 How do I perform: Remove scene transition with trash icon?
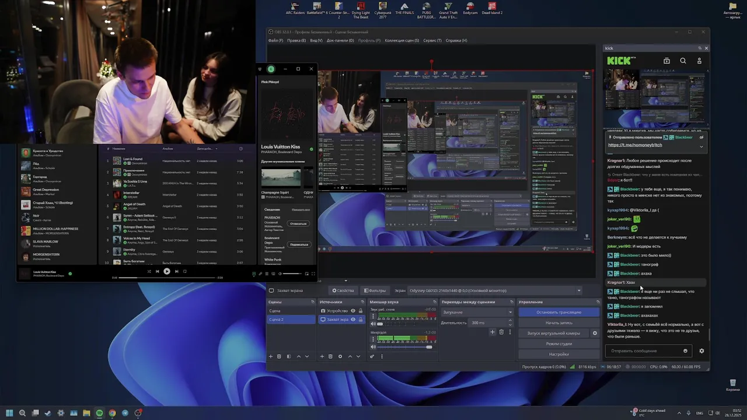[501, 332]
